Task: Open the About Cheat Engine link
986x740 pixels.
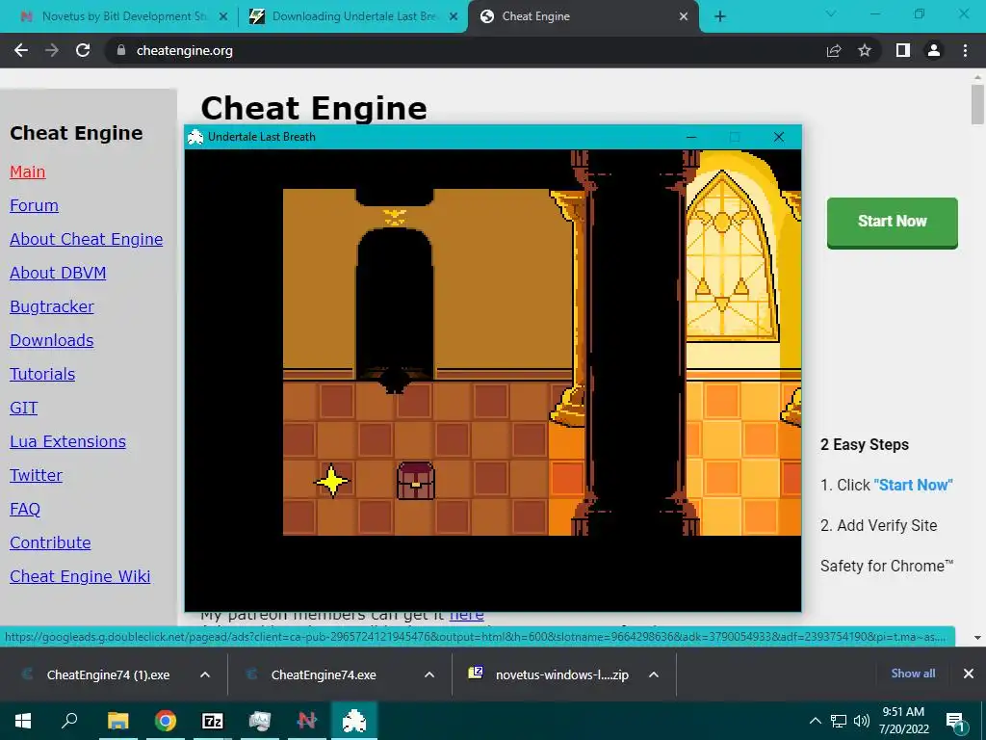Action: click(86, 239)
